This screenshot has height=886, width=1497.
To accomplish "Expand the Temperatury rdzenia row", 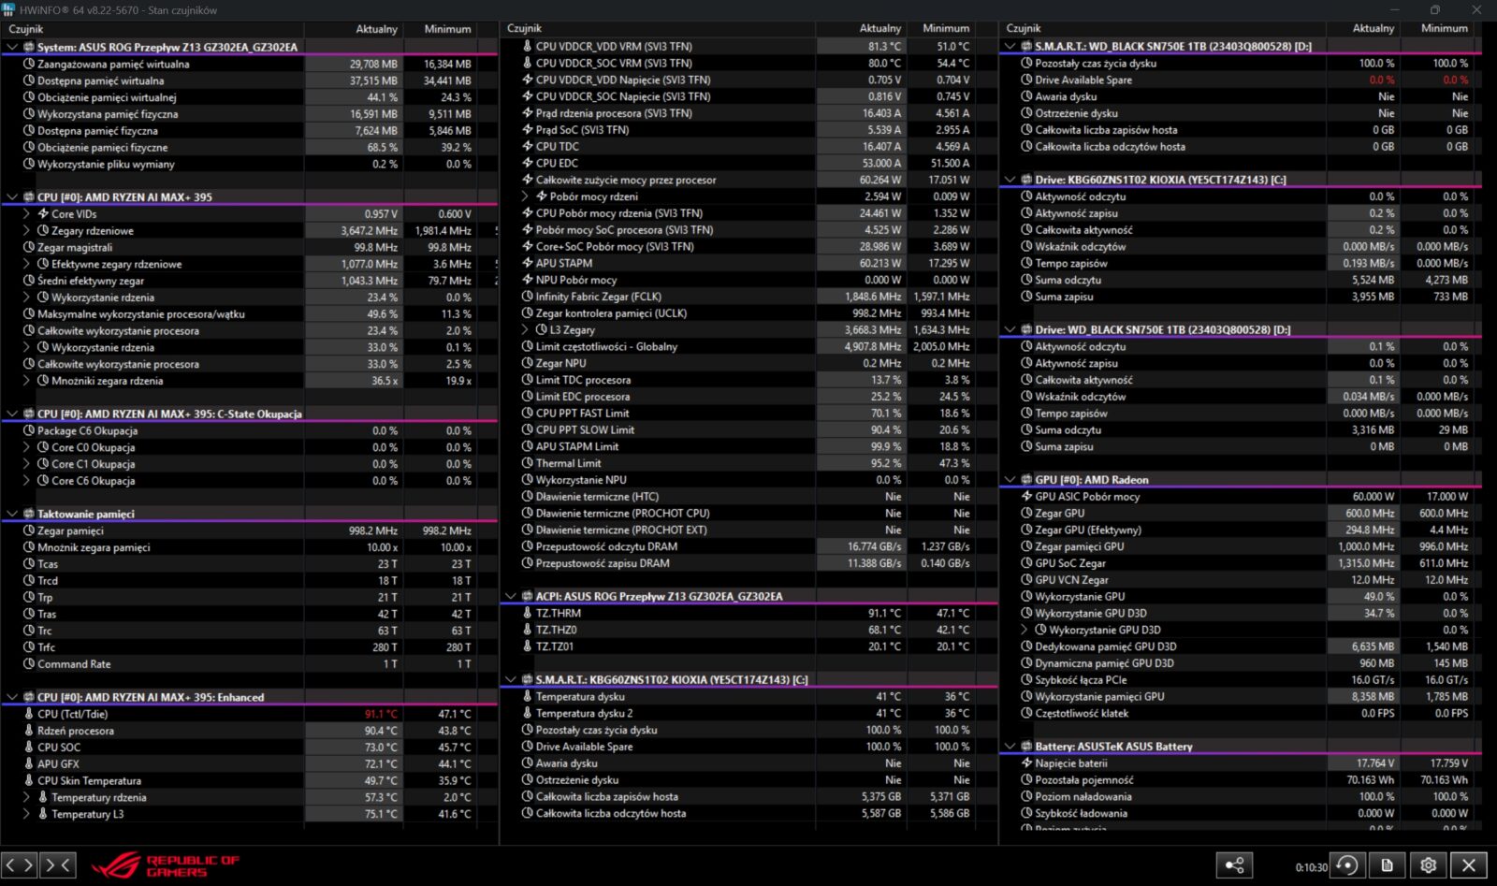I will coord(26,798).
